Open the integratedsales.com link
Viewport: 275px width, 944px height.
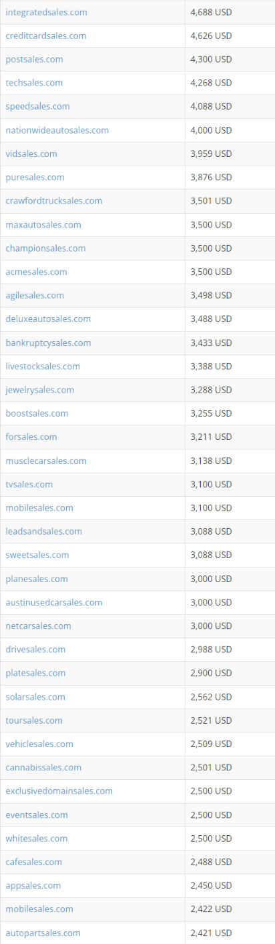click(46, 12)
